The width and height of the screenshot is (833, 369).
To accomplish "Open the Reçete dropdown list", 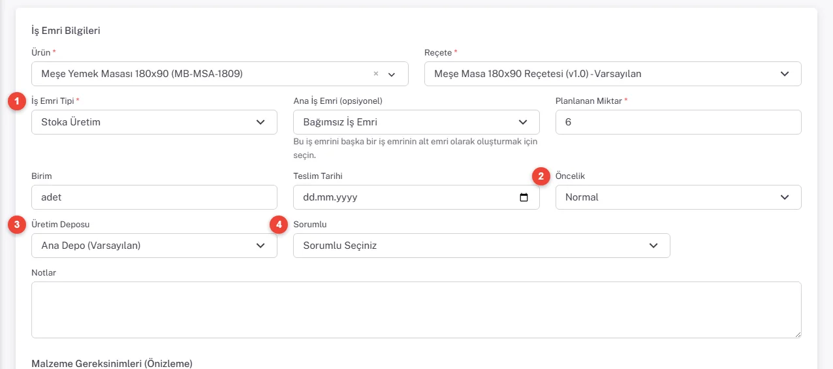I will click(x=613, y=74).
